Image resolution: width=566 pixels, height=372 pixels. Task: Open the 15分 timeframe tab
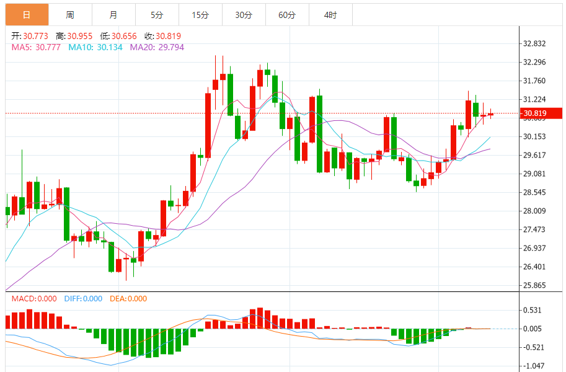pyautogui.click(x=200, y=15)
